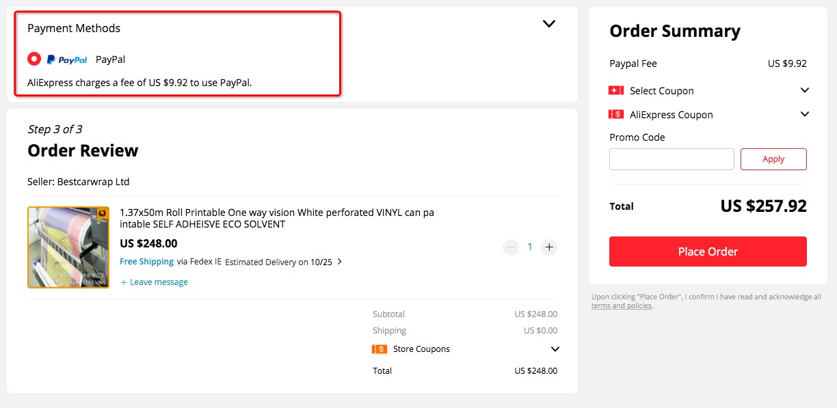Open the terms and policies link
Viewport: 837px width, 408px height.
tap(622, 306)
